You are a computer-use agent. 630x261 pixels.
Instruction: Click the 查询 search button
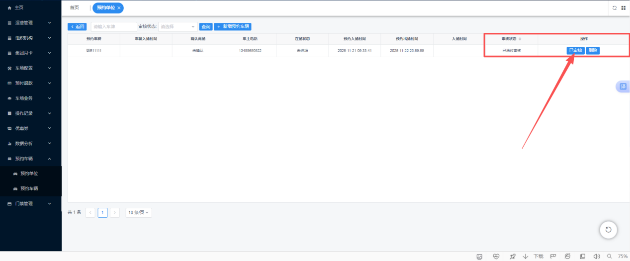point(205,27)
